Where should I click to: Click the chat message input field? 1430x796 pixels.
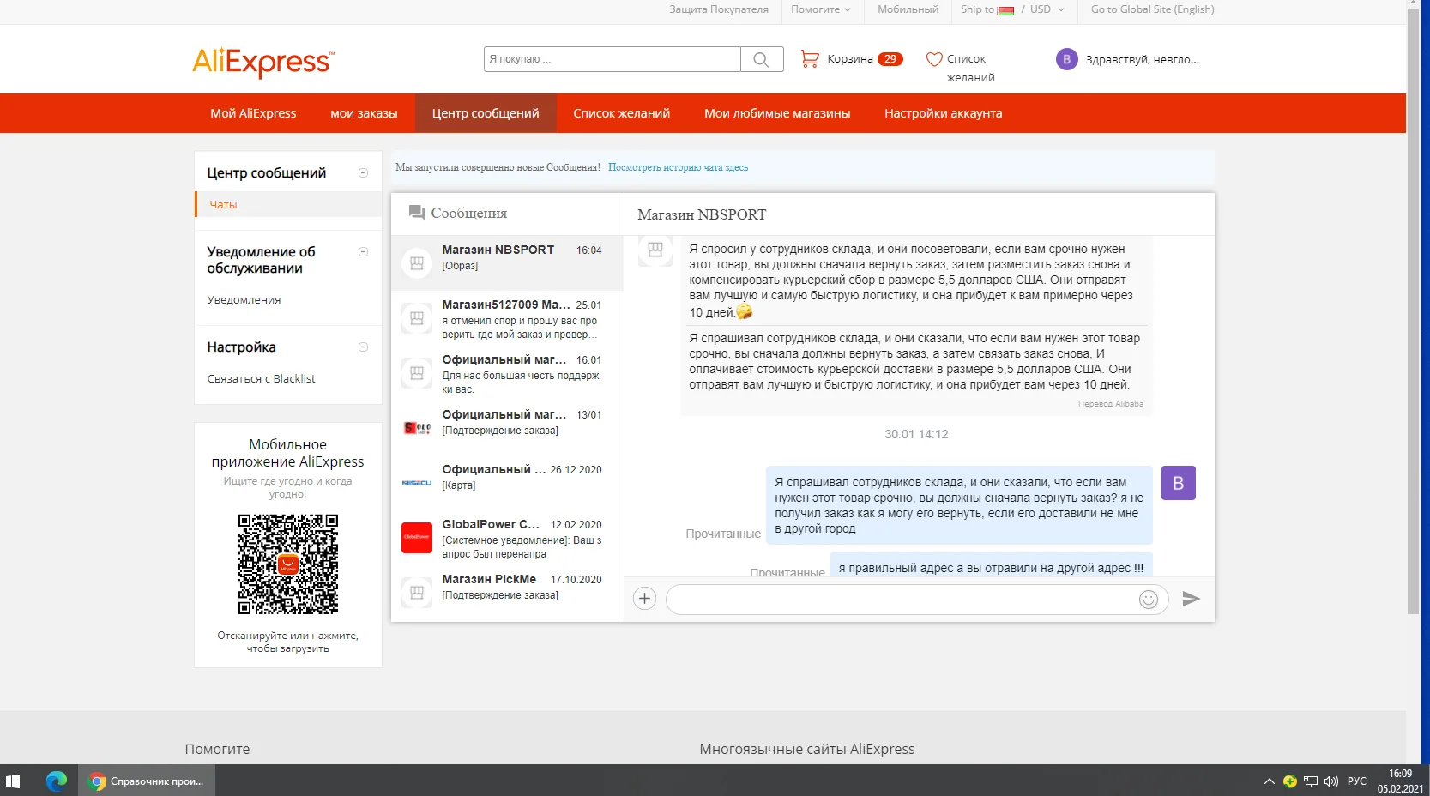[x=901, y=600]
